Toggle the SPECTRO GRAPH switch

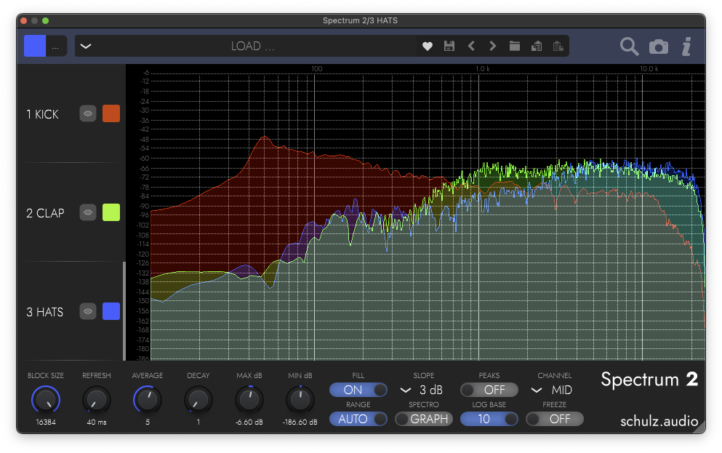(424, 419)
